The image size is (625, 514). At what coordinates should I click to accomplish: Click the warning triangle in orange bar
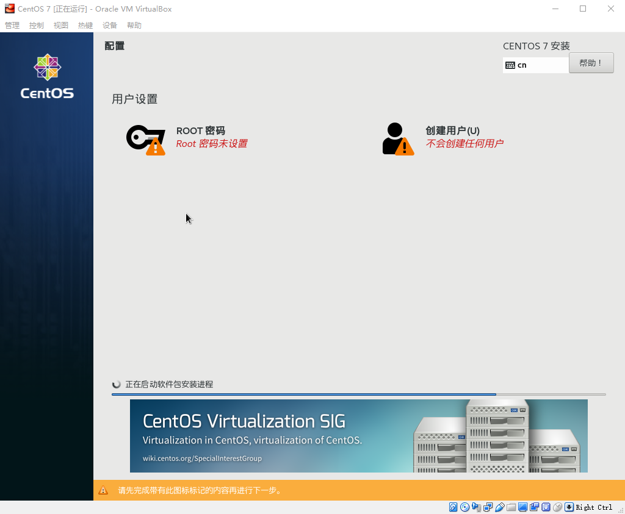pos(103,490)
